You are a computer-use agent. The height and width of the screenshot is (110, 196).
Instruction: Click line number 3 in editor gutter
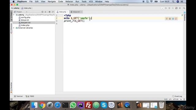[57, 21]
